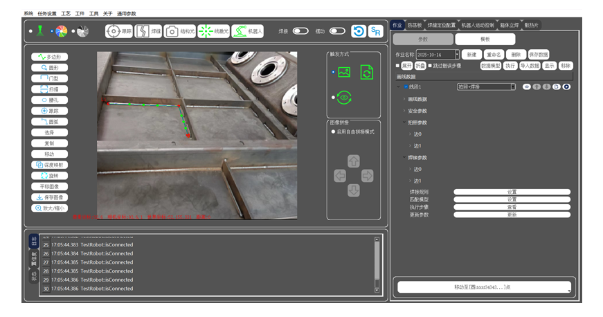
Task: Click the blue circular refresh icon
Action: (358, 31)
